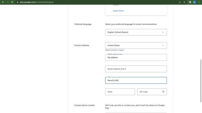Image resolution: width=202 pixels, height=113 pixels.
Task: Click the City field with Beverly Hills
Action: [136, 80]
